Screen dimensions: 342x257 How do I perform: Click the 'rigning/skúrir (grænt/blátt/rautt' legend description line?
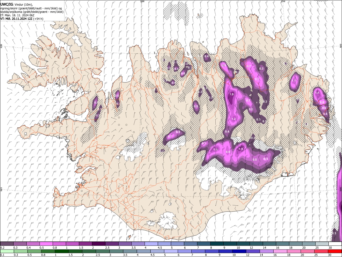click(31, 8)
